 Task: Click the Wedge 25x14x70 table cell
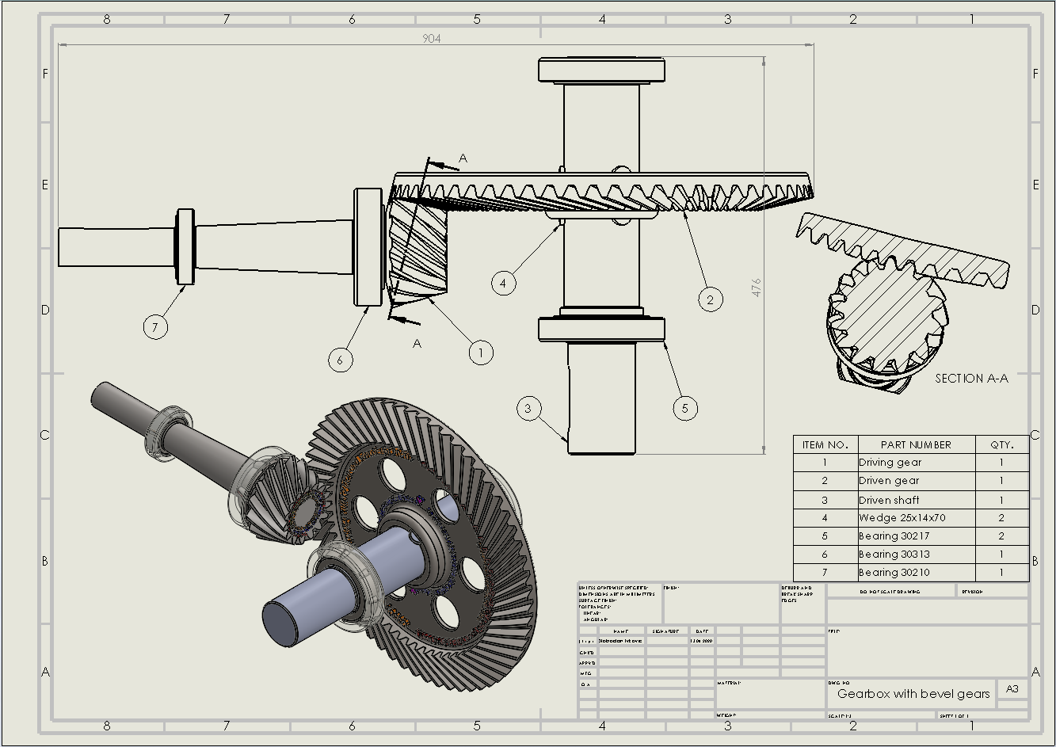(916, 518)
